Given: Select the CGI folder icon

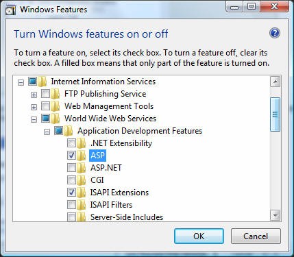Looking at the screenshot, I should (x=81, y=180).
